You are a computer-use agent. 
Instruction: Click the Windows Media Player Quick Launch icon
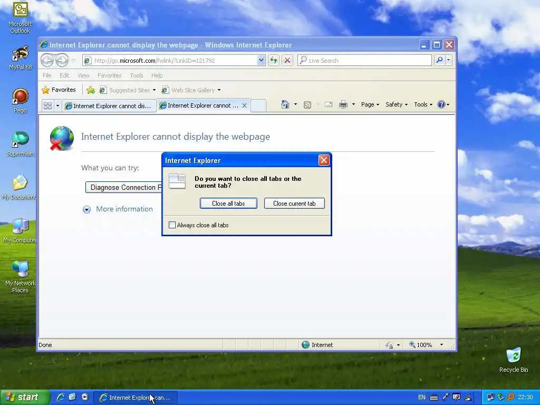click(x=85, y=397)
